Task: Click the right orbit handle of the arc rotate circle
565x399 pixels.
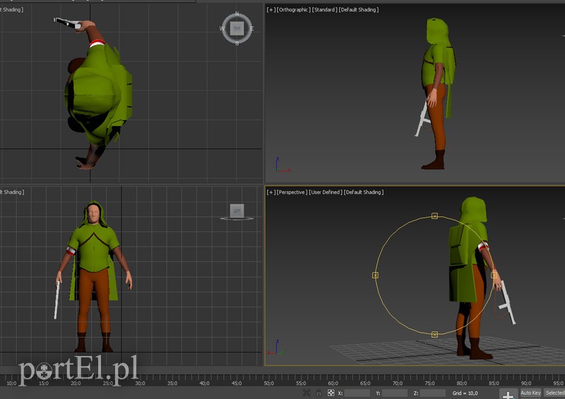Action: pos(494,275)
